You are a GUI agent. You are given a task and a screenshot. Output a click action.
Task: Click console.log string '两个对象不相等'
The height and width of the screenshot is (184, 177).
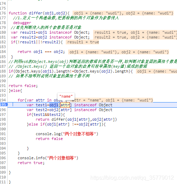coord(79,134)
